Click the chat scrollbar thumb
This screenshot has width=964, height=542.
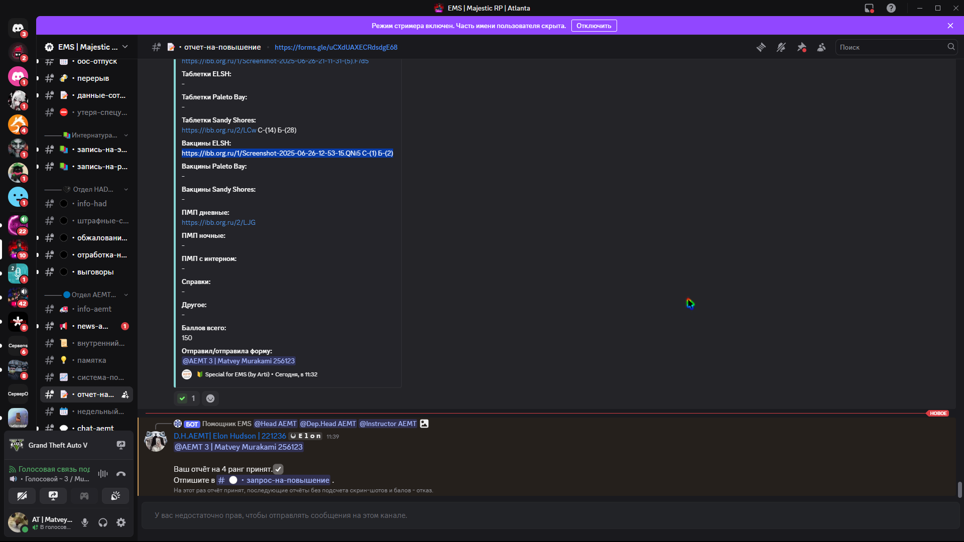pyautogui.click(x=959, y=489)
